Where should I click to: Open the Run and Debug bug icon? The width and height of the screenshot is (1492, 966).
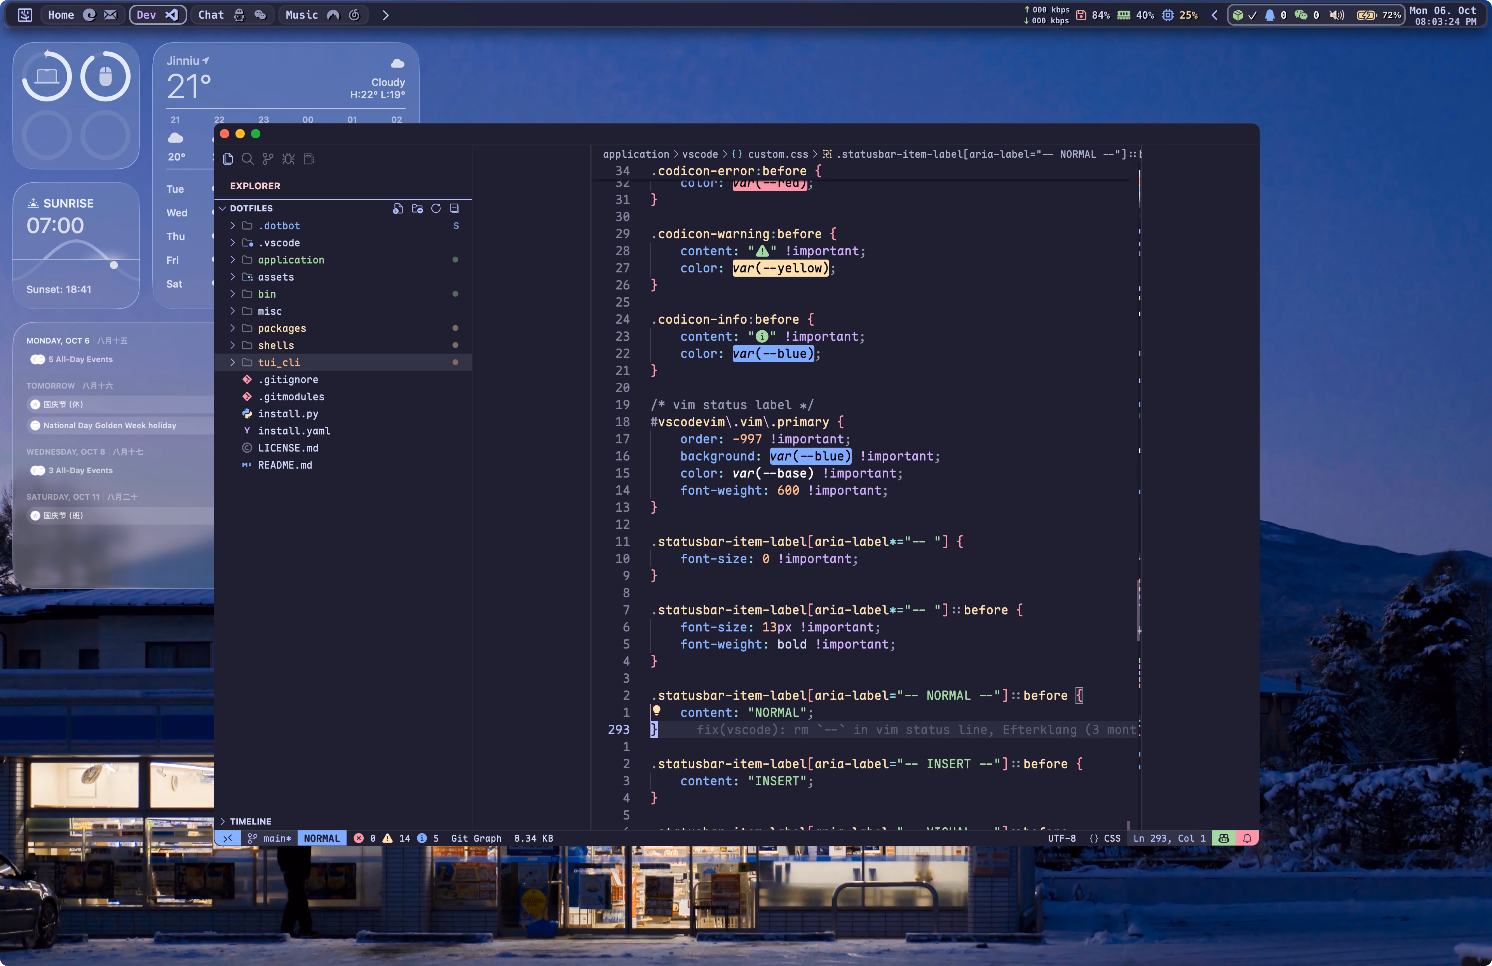coord(288,159)
